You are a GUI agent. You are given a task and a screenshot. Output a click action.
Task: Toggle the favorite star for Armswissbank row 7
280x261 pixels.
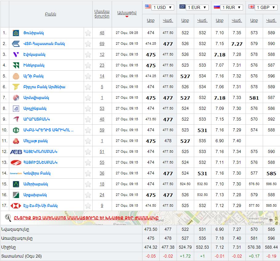[x=88, y=98]
